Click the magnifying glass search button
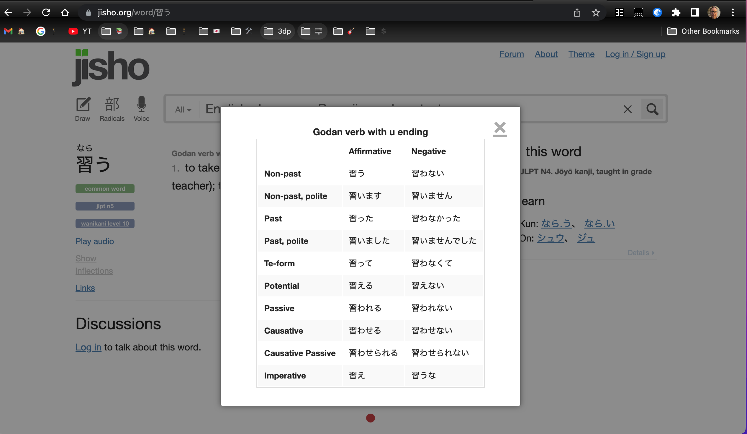The height and width of the screenshot is (434, 747). (652, 109)
